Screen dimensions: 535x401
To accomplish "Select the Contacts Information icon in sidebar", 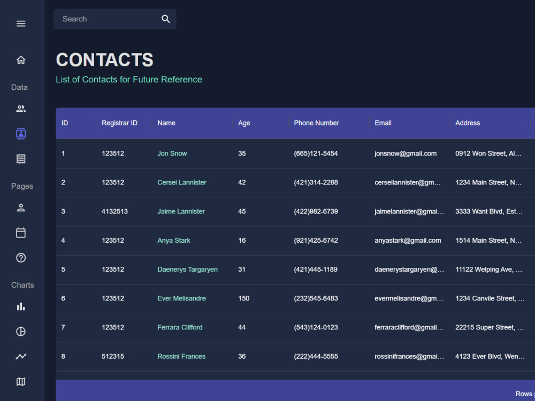I will coord(21,134).
